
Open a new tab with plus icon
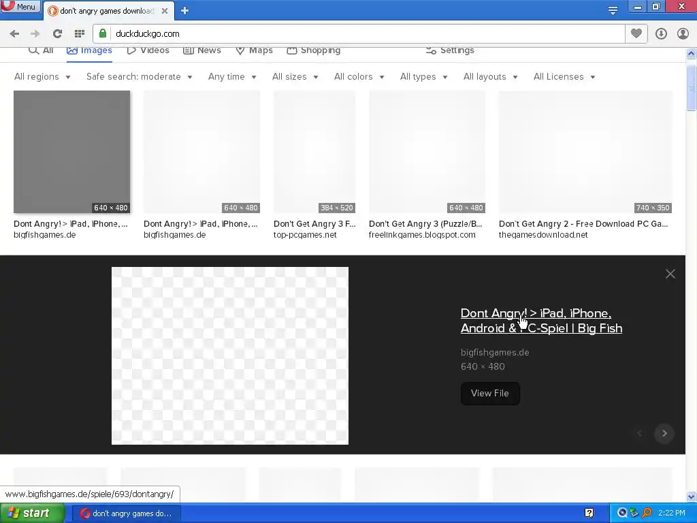pos(185,11)
